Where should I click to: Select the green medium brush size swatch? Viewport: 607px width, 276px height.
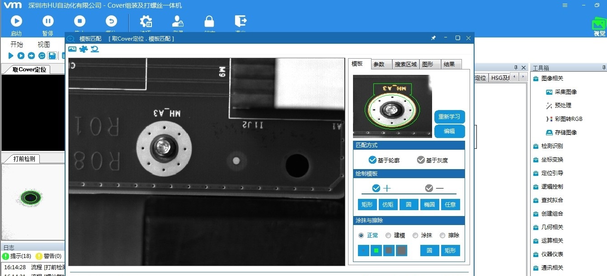click(x=376, y=251)
